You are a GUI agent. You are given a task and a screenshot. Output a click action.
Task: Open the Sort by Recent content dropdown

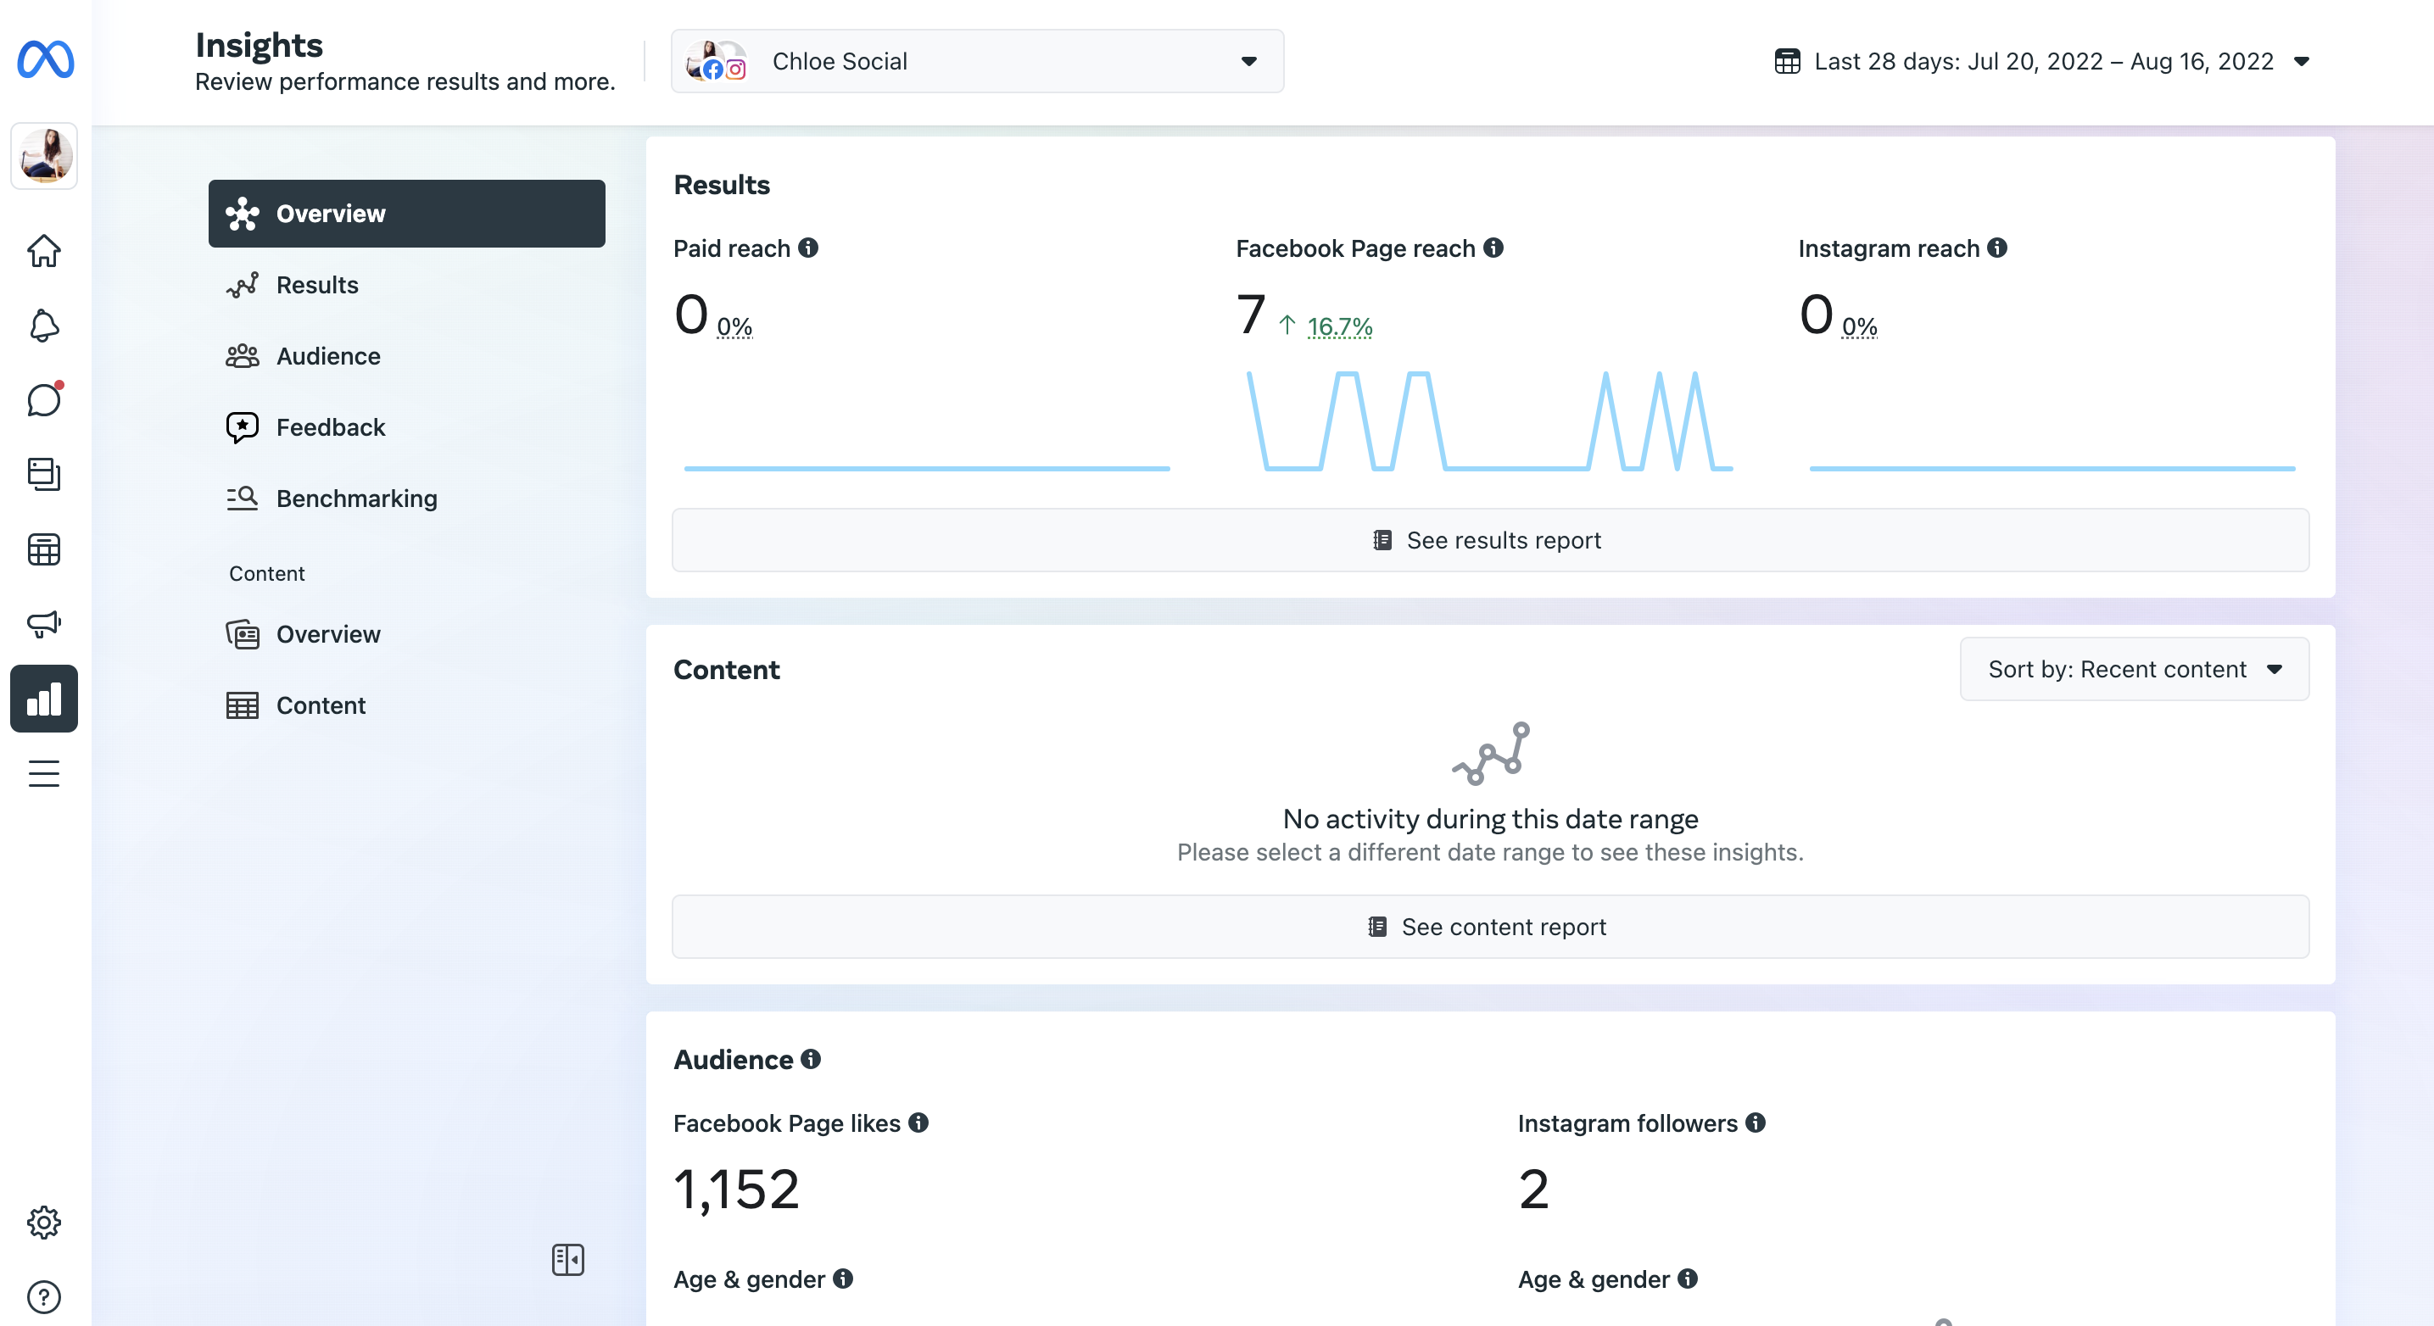pos(2134,669)
